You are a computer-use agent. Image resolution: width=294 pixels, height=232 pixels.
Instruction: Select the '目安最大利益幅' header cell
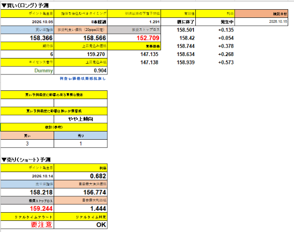[81, 200]
